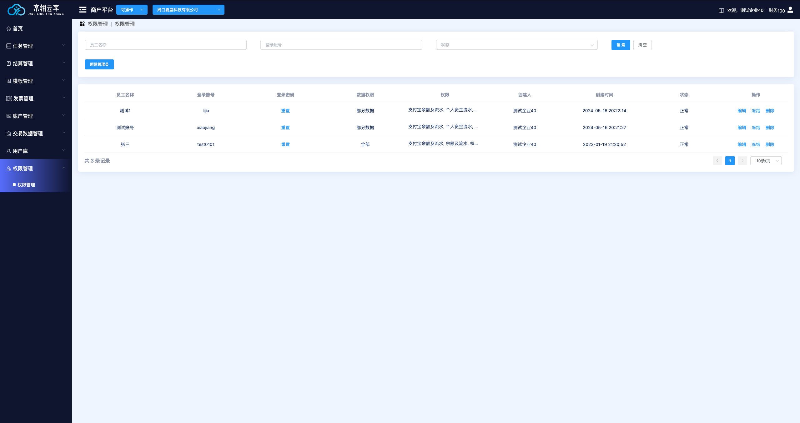800x423 pixels.
Task: Open 结算管理 menu item
Action: [36, 63]
